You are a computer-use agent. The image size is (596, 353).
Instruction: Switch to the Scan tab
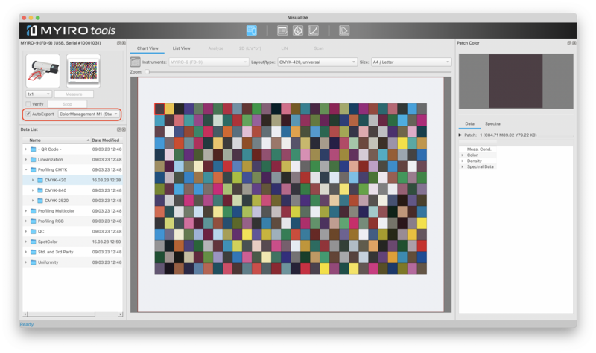pyautogui.click(x=319, y=48)
